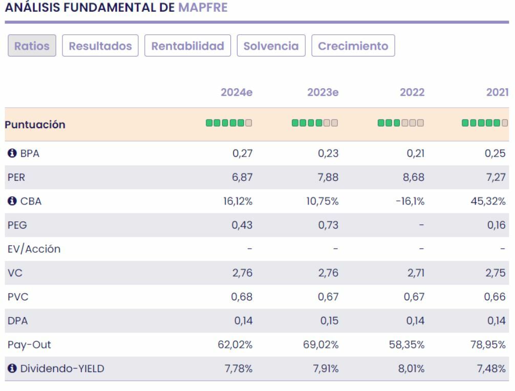Open the Rentabilidad tab
The image size is (515, 391).
click(188, 46)
